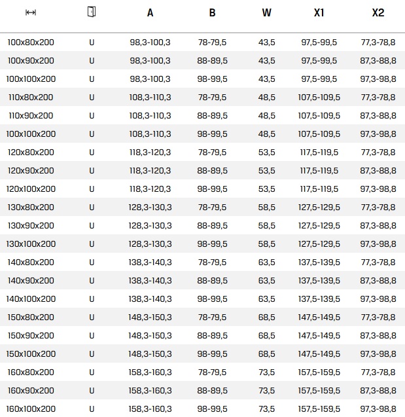405x417 pixels.
Task: Click the U cell in 110x90x200 row
Action: pyautogui.click(x=92, y=115)
